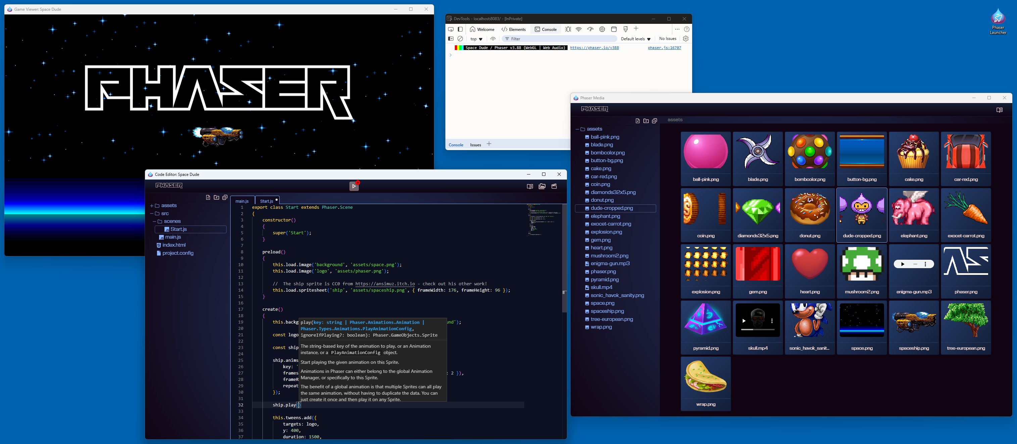Open the book icon in Phaser Media header
The height and width of the screenshot is (444, 1017).
pyautogui.click(x=999, y=110)
